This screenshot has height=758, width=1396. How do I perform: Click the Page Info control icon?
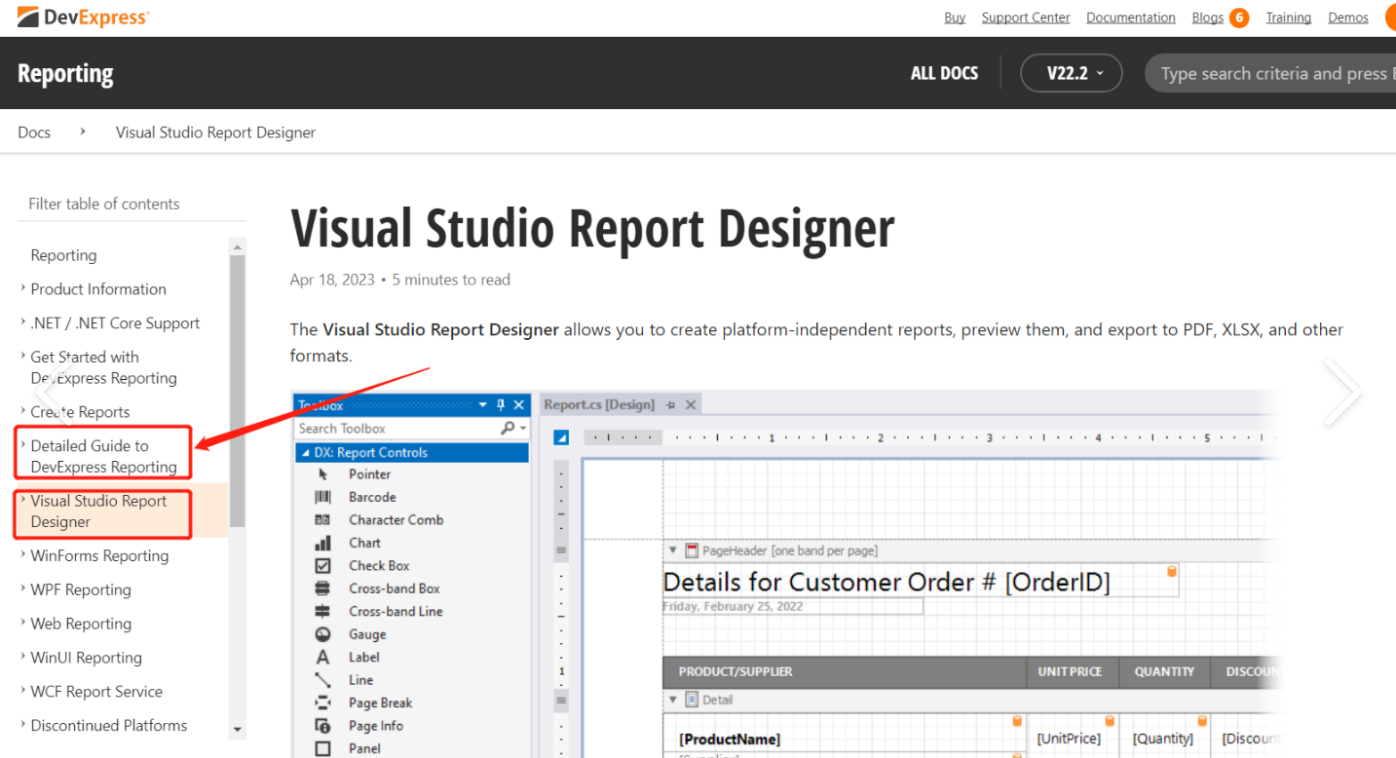[x=323, y=726]
